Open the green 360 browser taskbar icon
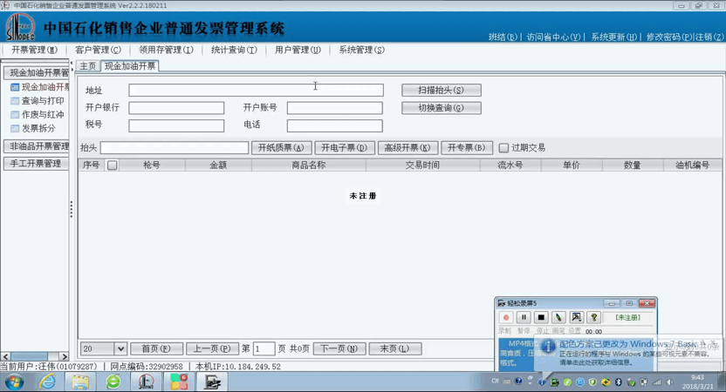This screenshot has height=392, width=726. tap(113, 382)
